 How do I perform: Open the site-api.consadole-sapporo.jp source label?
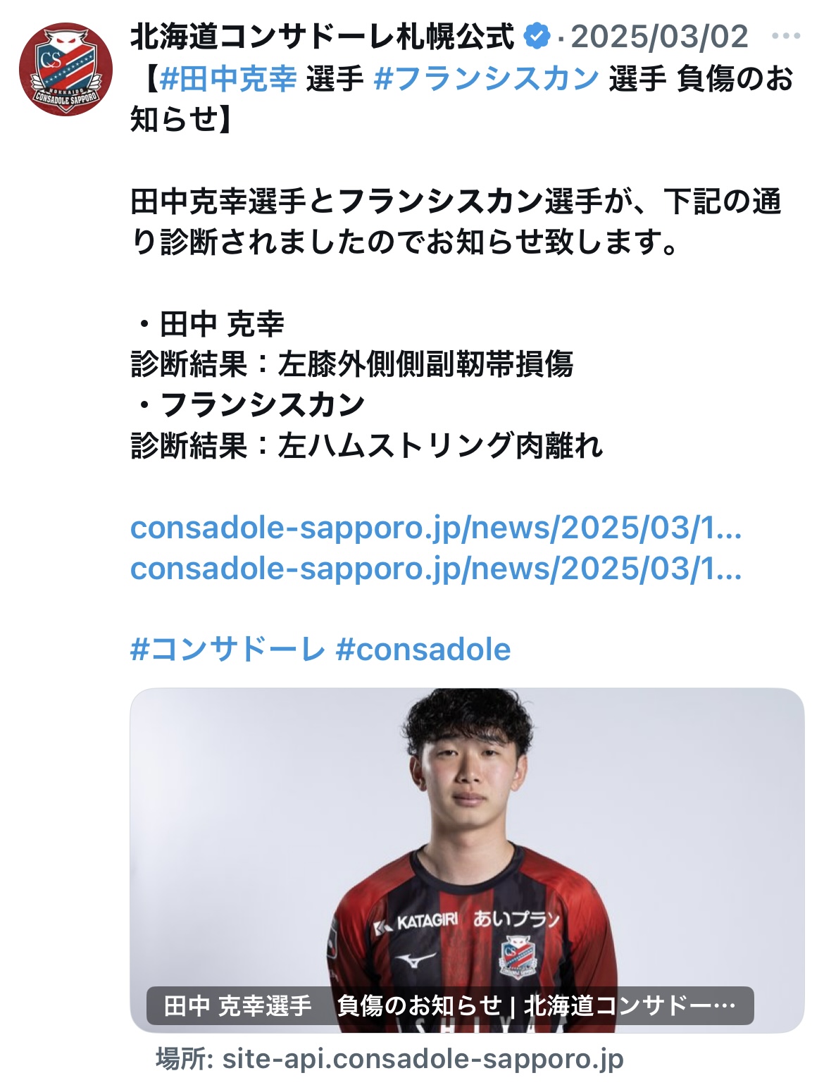point(389,1059)
